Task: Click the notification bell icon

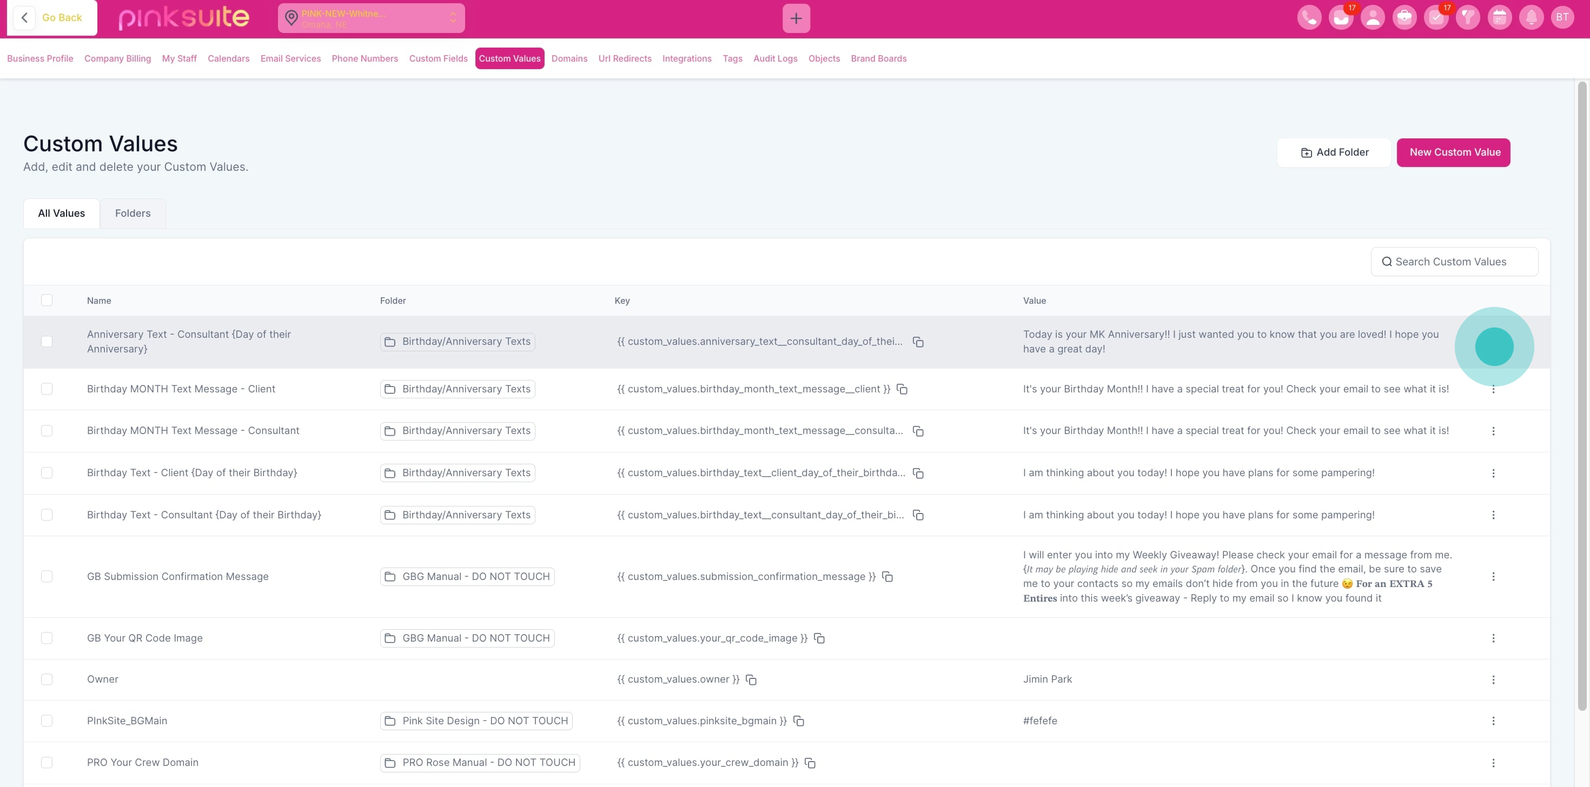Action: coord(1532,18)
